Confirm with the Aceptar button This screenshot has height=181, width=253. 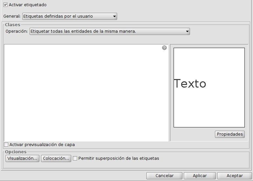[235, 176]
